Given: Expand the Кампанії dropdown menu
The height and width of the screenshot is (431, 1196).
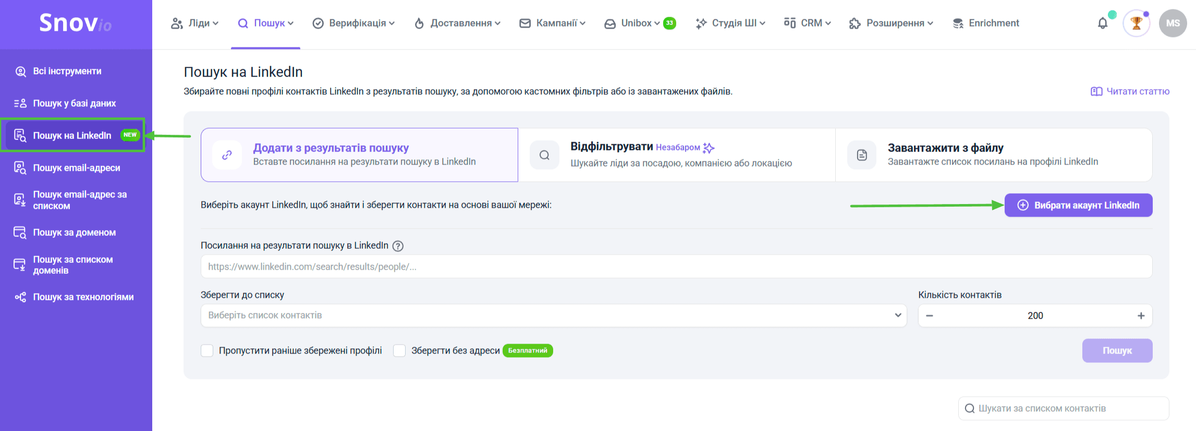Looking at the screenshot, I should coord(552,23).
